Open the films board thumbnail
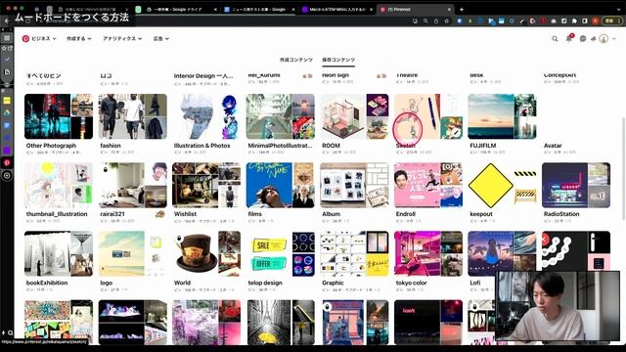The height and width of the screenshot is (352, 626). pos(281,185)
